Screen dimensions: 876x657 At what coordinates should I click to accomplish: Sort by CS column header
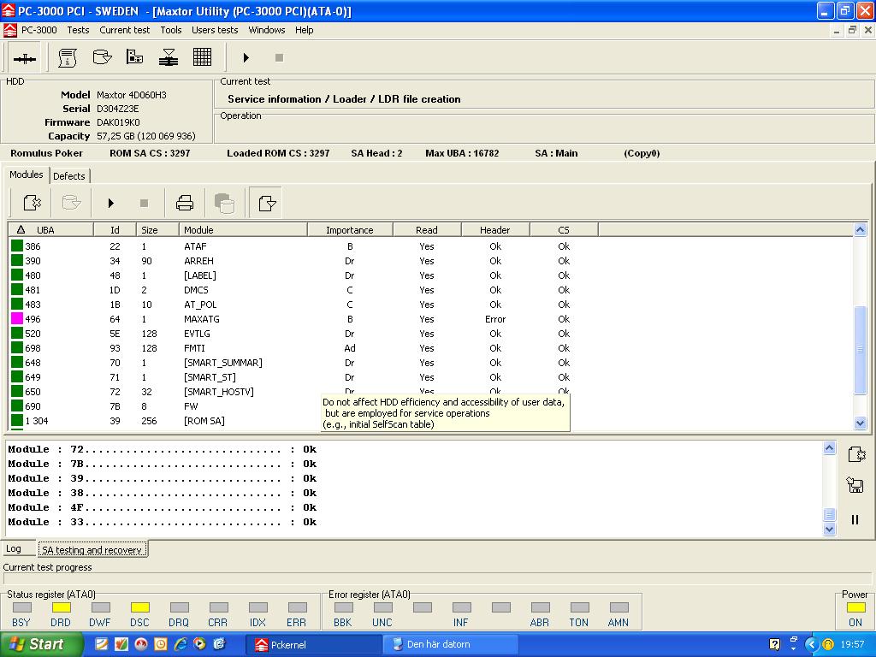click(x=564, y=229)
